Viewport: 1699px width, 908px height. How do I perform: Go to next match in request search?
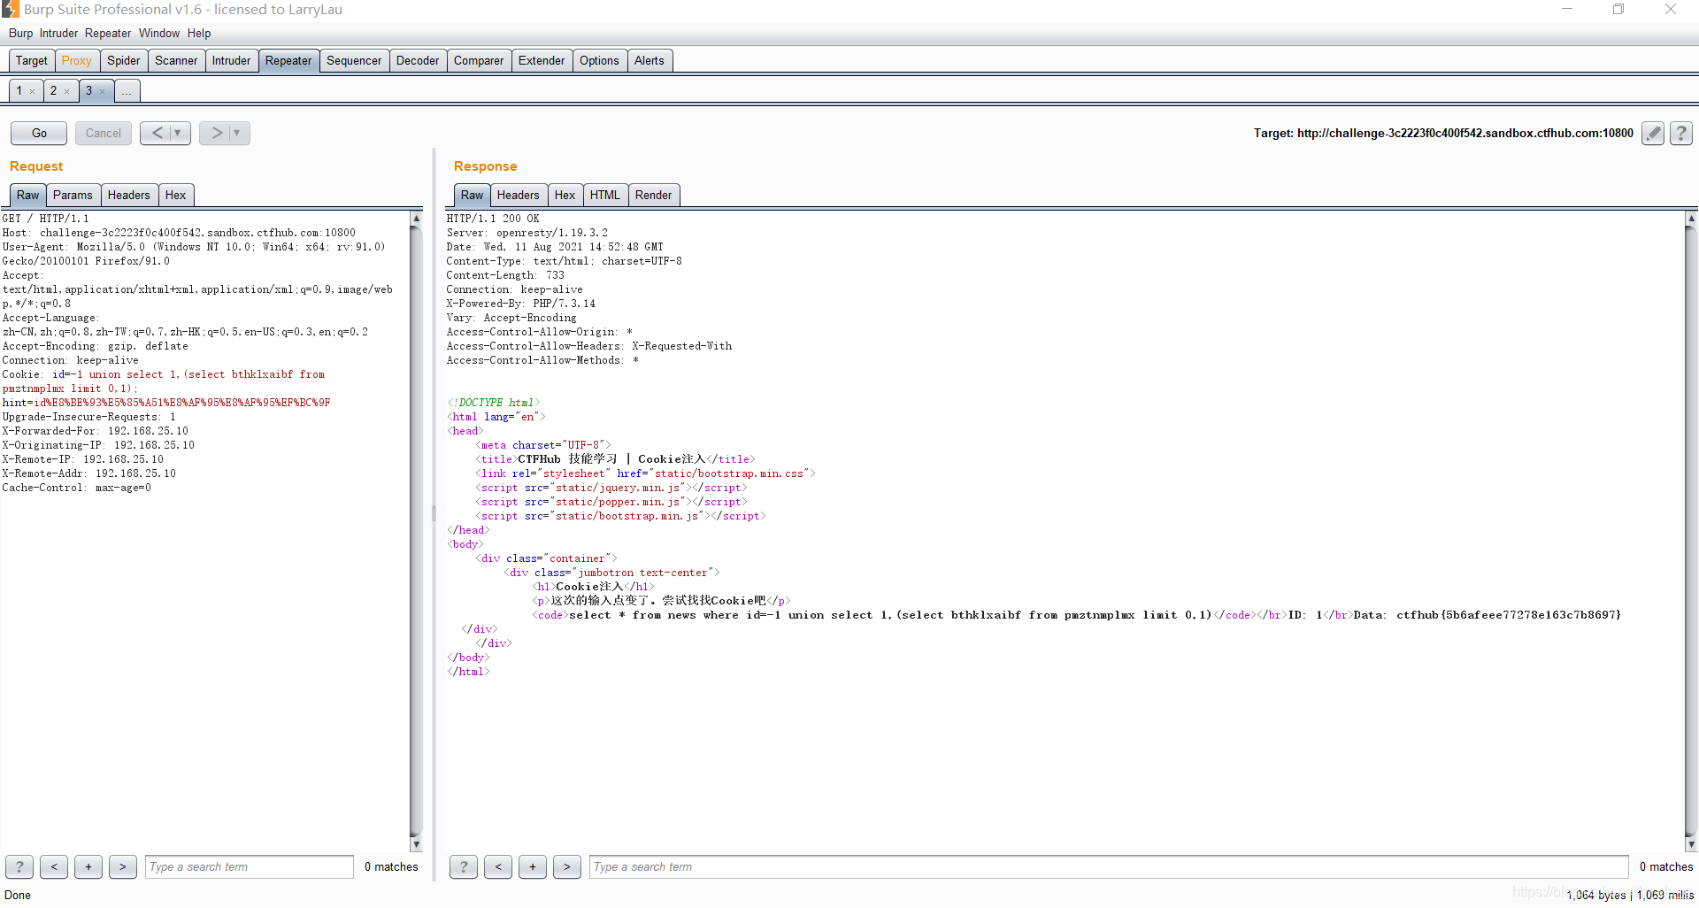pyautogui.click(x=123, y=867)
